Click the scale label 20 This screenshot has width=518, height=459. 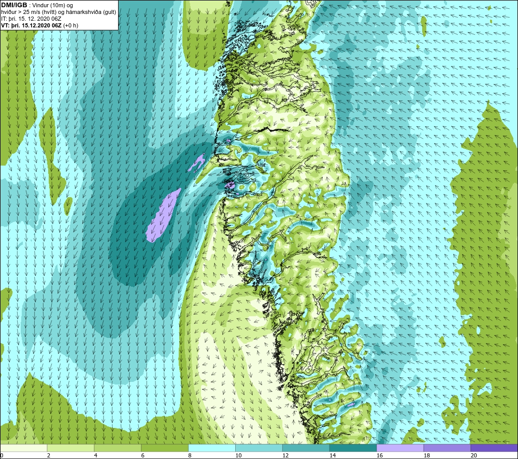(x=474, y=455)
